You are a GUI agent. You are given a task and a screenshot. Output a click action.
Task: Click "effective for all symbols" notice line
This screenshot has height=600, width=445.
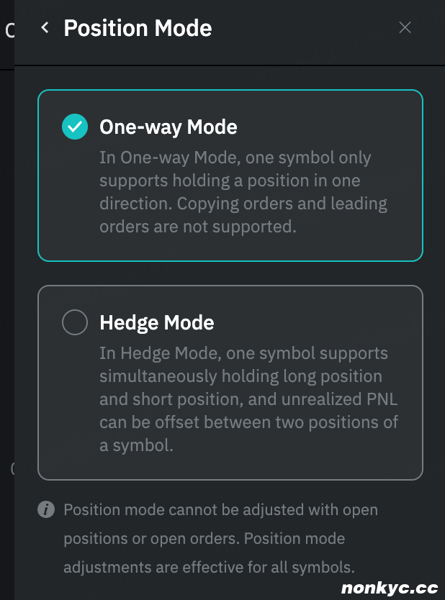click(209, 567)
